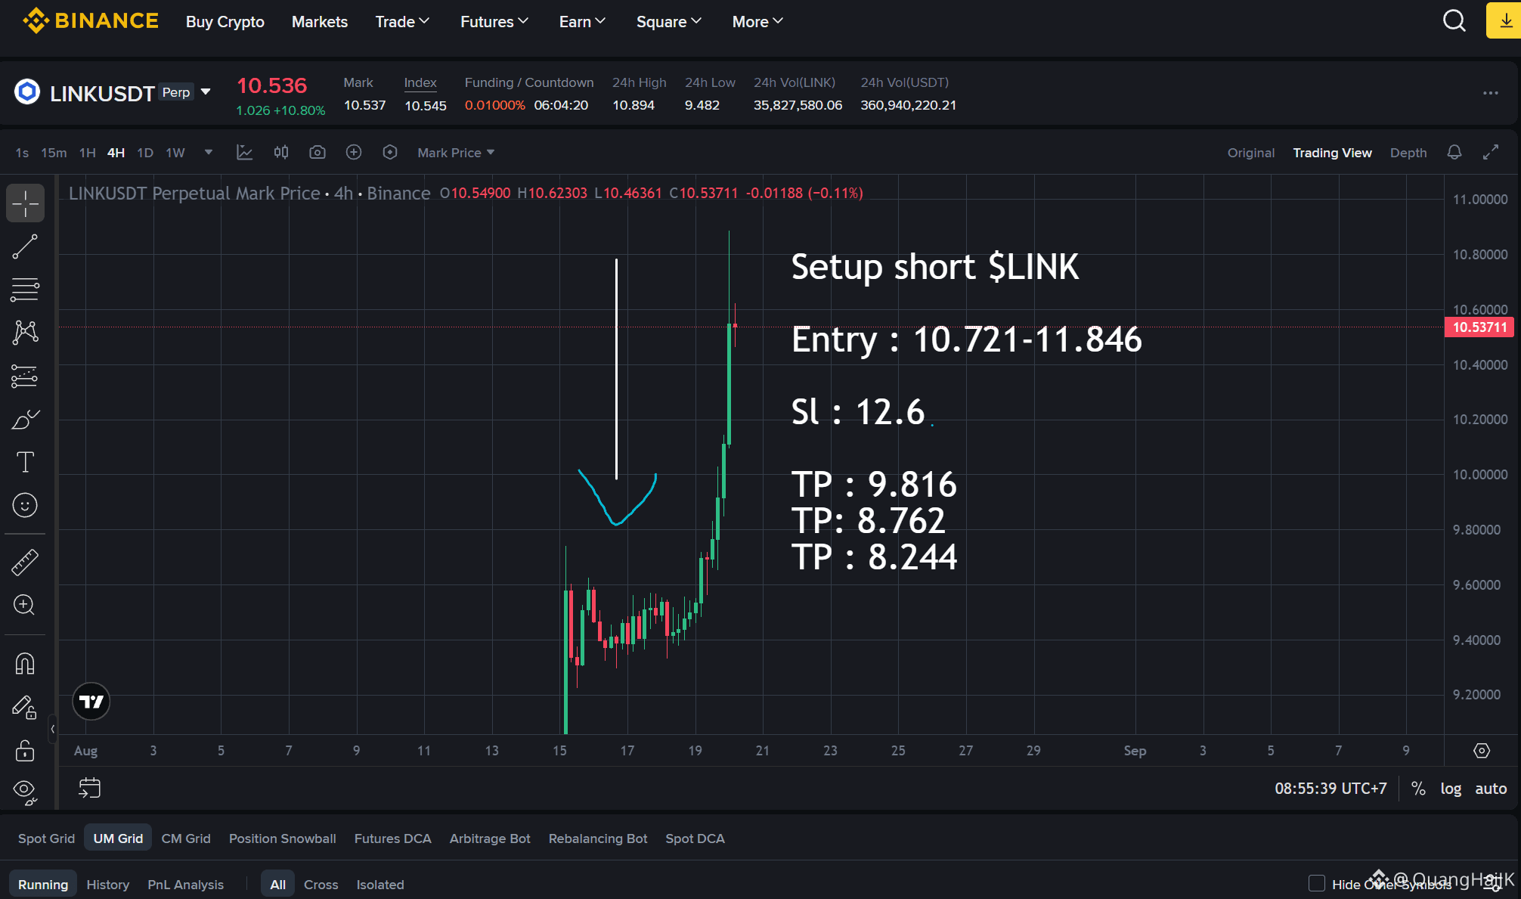Click the add circle plus icon

[354, 152]
